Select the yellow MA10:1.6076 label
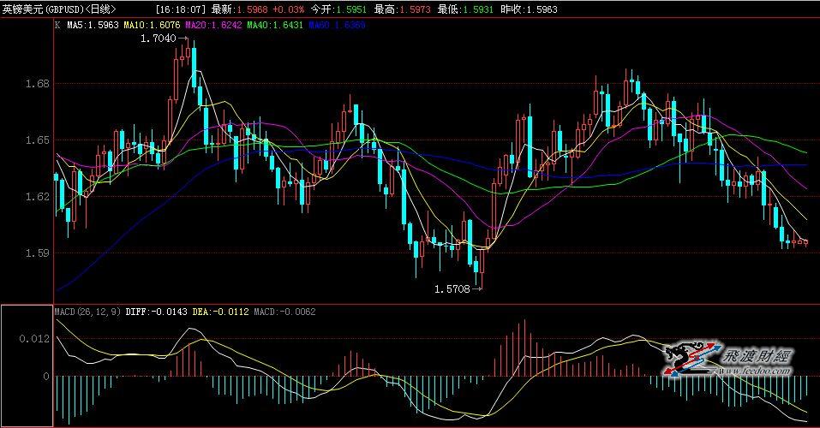Image resolution: width=820 pixels, height=428 pixels. coord(152,25)
